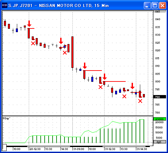Click the red sell arrow above 31-12:30 candle

click(105, 76)
